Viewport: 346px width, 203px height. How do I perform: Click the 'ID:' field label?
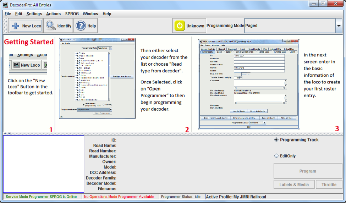[114, 140]
